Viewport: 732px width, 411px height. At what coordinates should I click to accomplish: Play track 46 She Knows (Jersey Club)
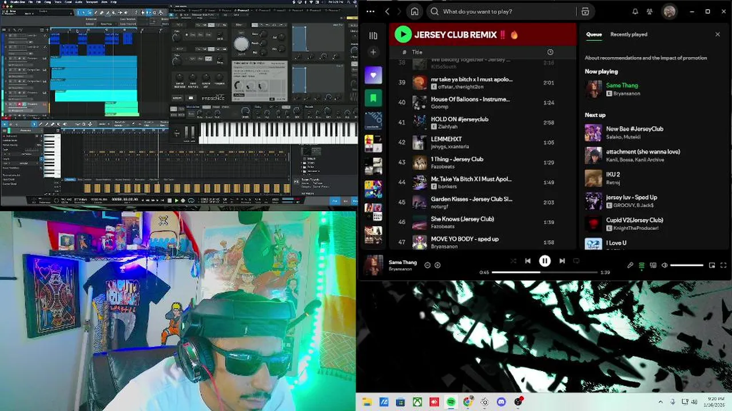(482, 222)
